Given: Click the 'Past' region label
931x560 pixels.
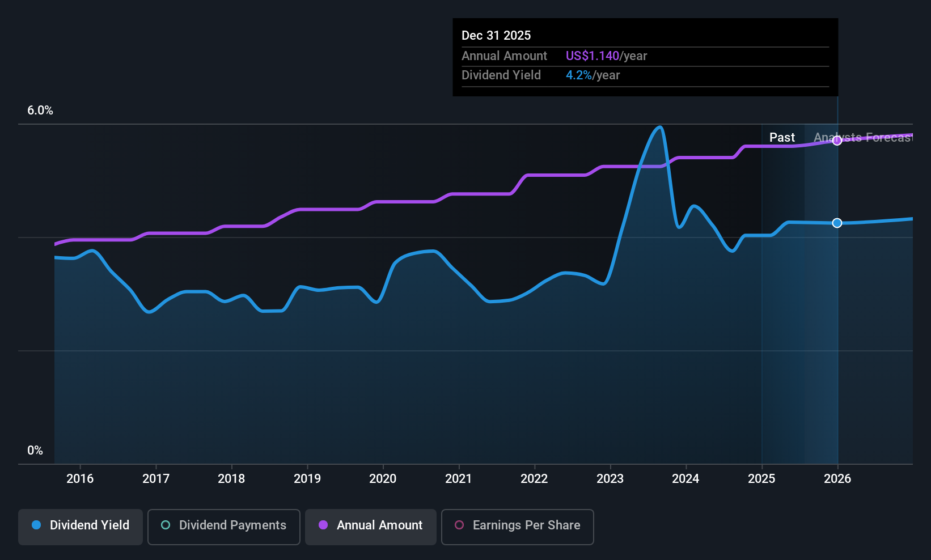Looking at the screenshot, I should [782, 137].
